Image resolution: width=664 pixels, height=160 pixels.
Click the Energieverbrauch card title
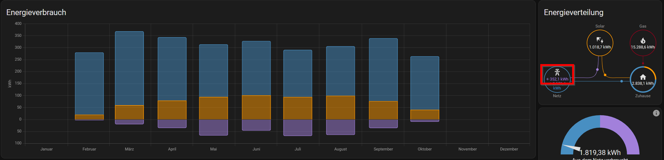[36, 12]
